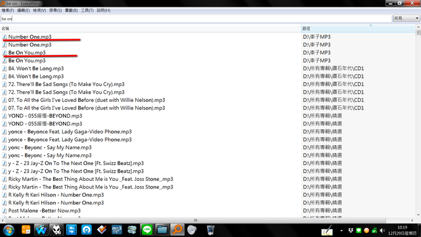Open the mp3 tool on the taskbar
The image size is (421, 237).
coord(117,230)
